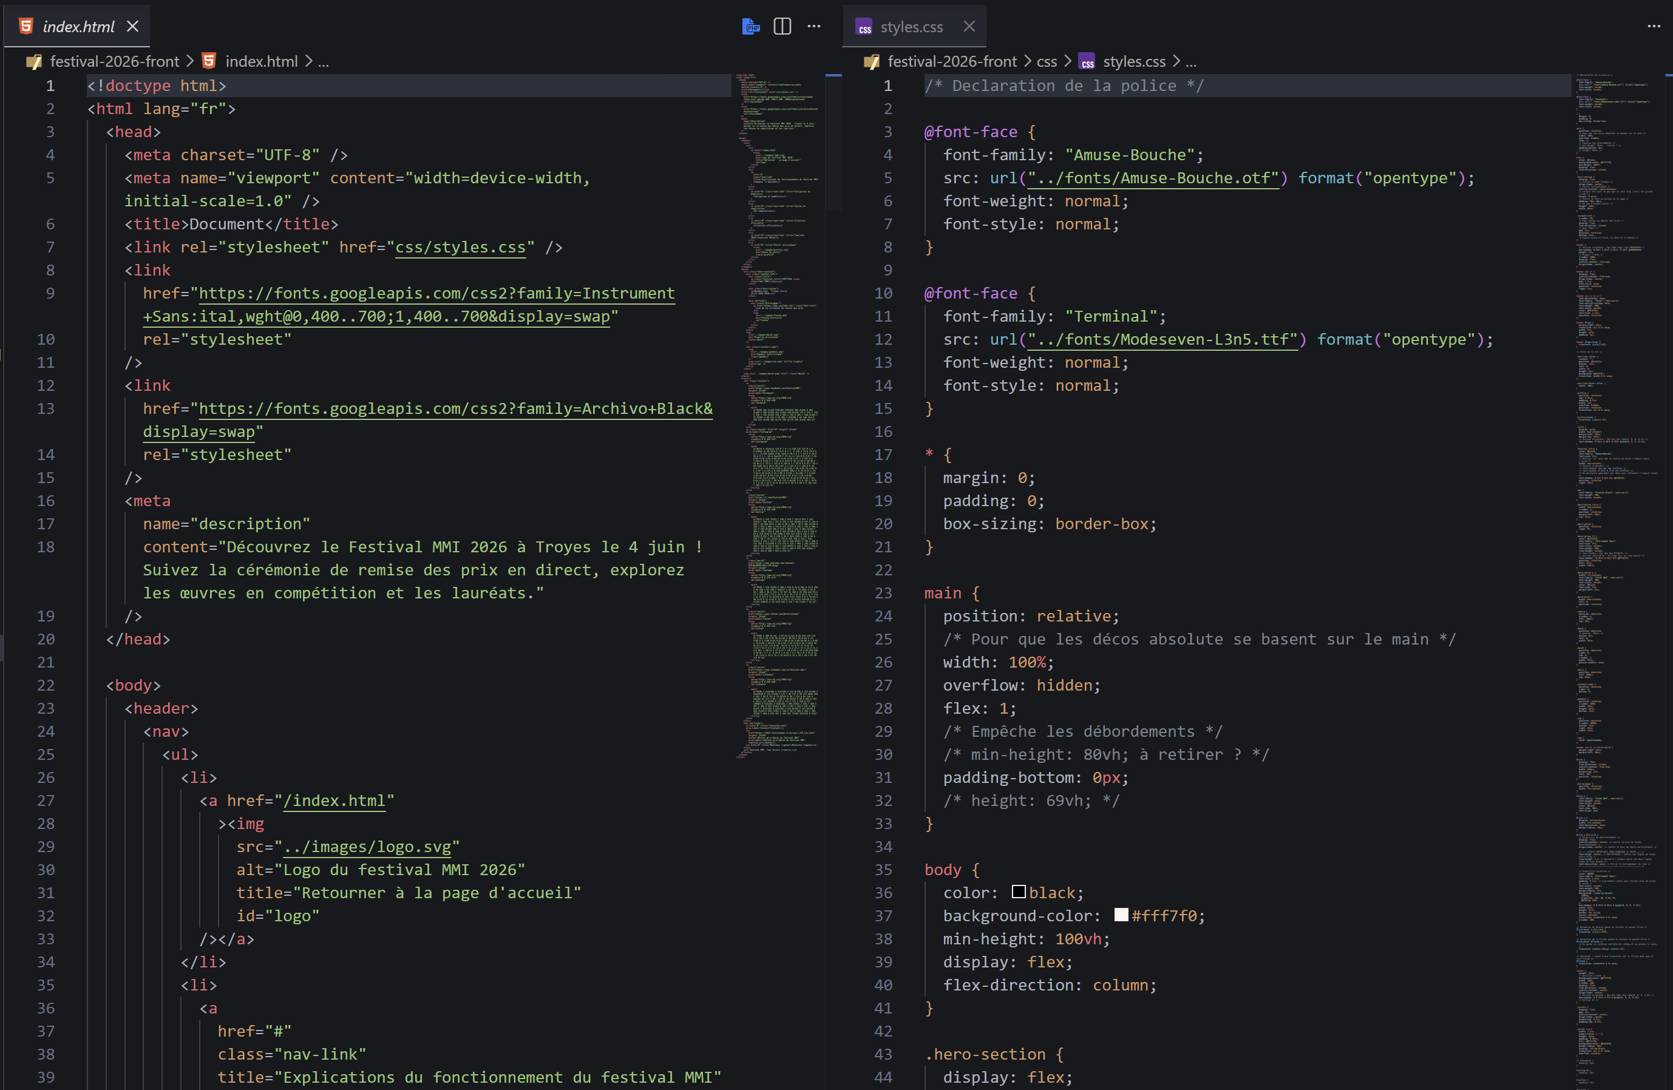Screen dimensions: 1673x1090
Task: Close the index.html tab
Action: [133, 27]
